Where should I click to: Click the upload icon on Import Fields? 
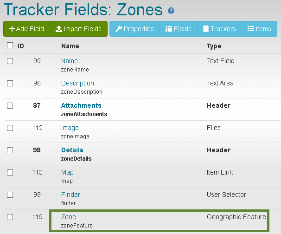tap(59, 29)
